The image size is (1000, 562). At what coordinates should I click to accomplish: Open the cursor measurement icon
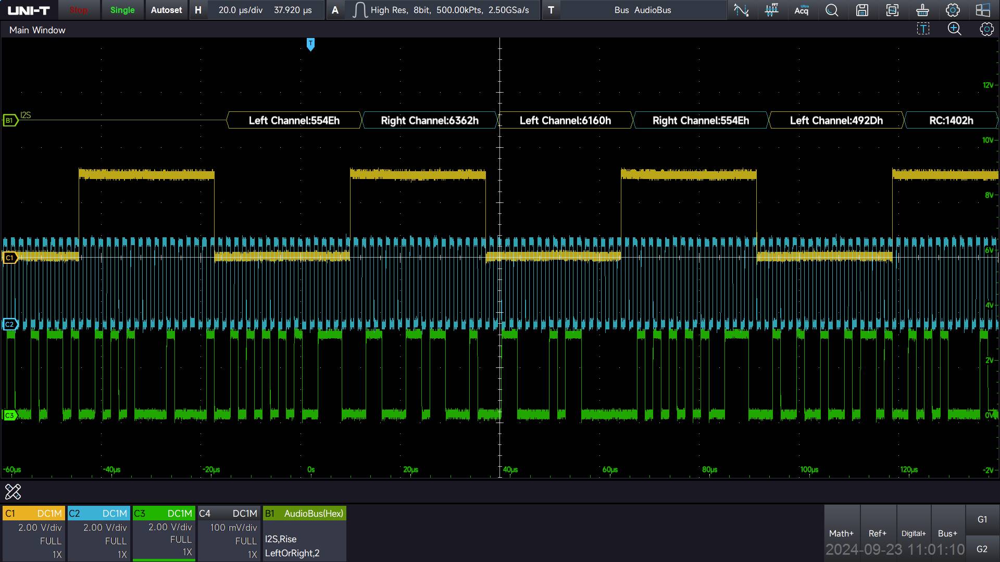741,10
